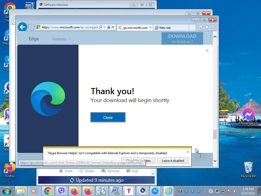
Task: Click the Home icon in Internet Explorer
Action: coord(201,27)
